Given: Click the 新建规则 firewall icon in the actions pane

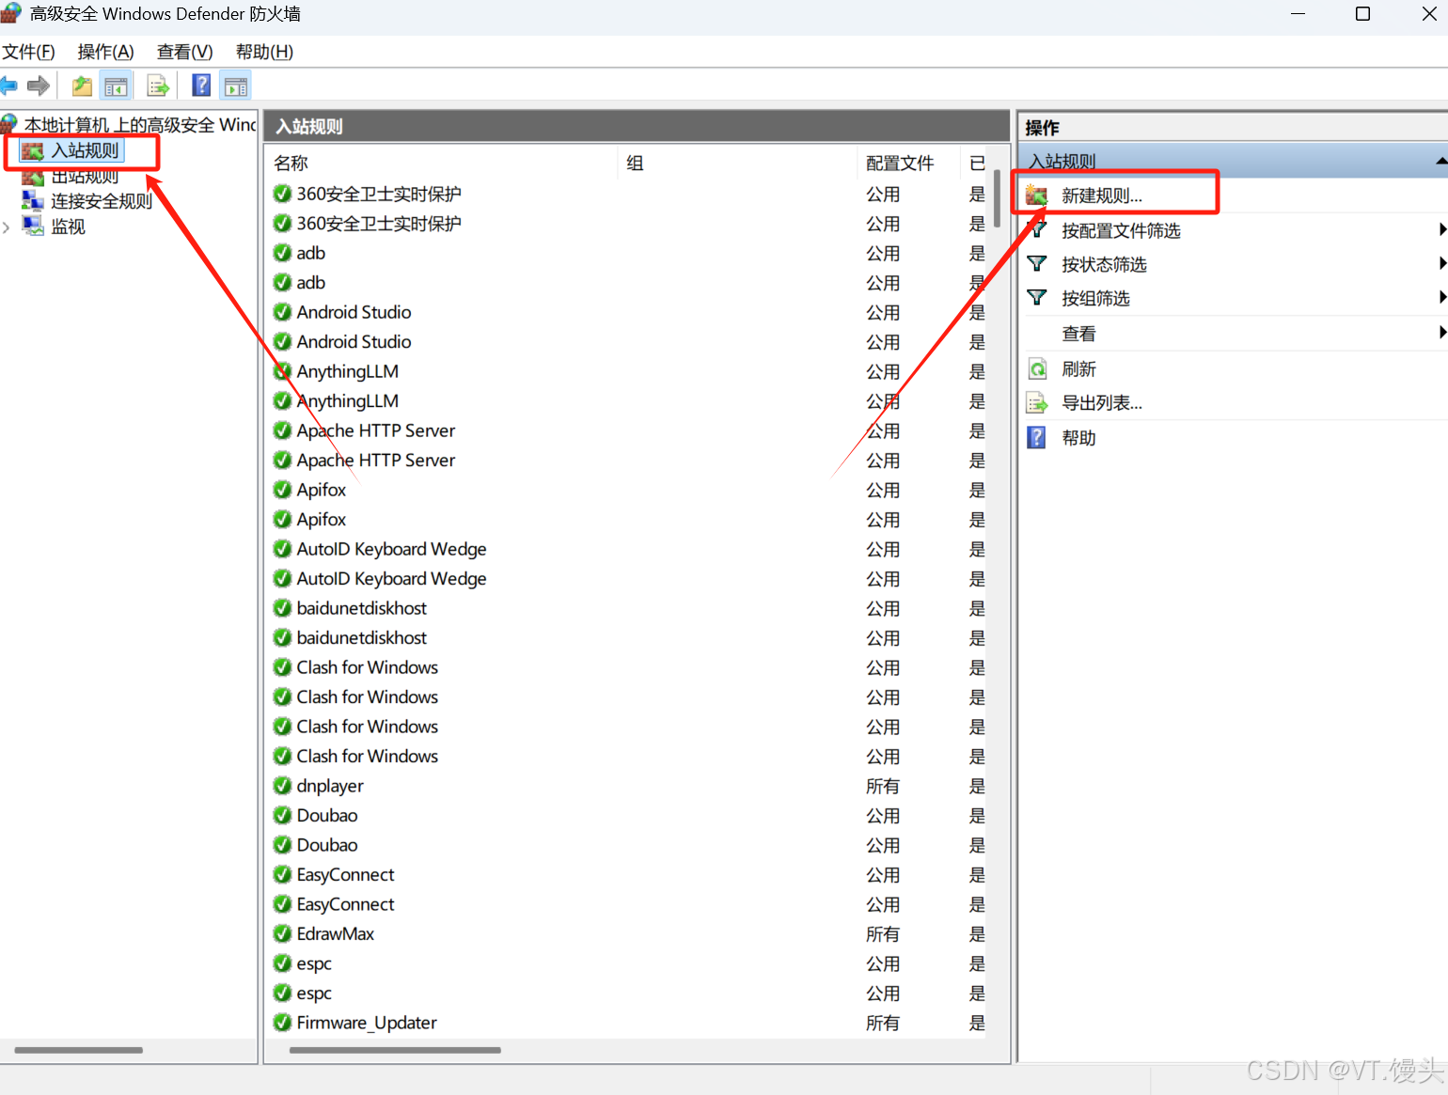Looking at the screenshot, I should pyautogui.click(x=1036, y=196).
